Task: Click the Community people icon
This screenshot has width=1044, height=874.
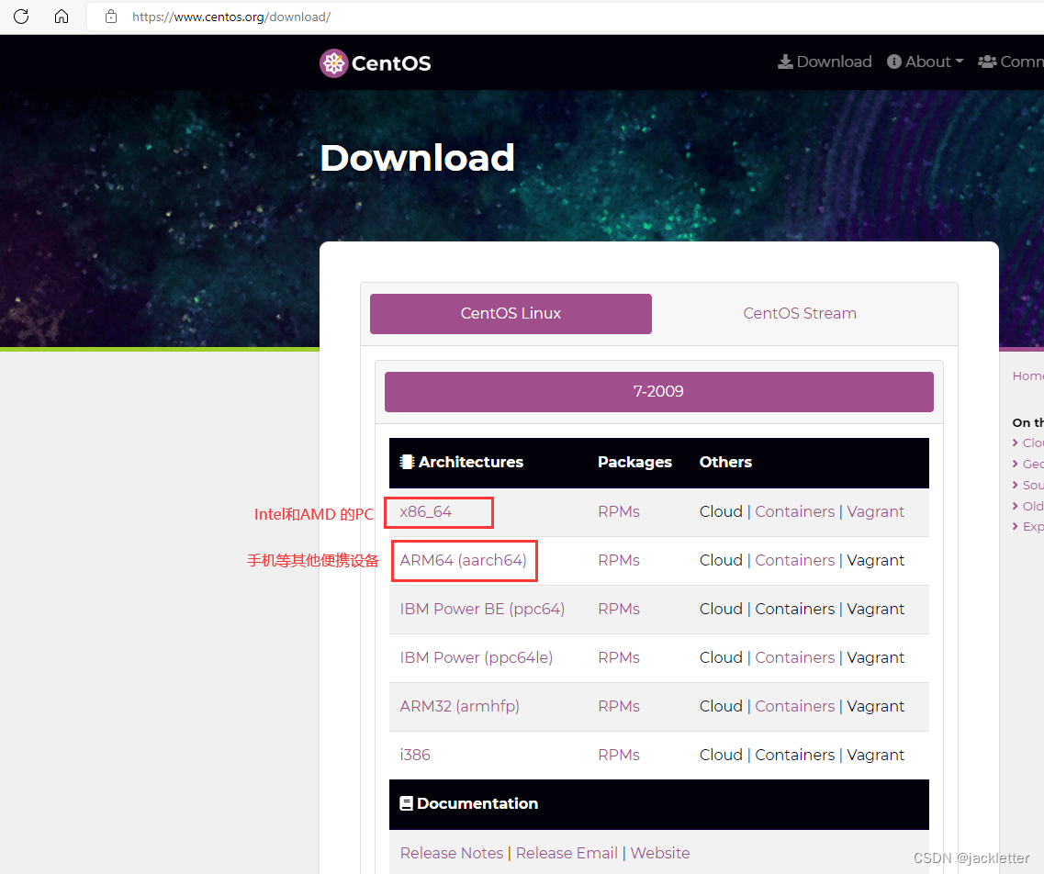Action: click(987, 62)
